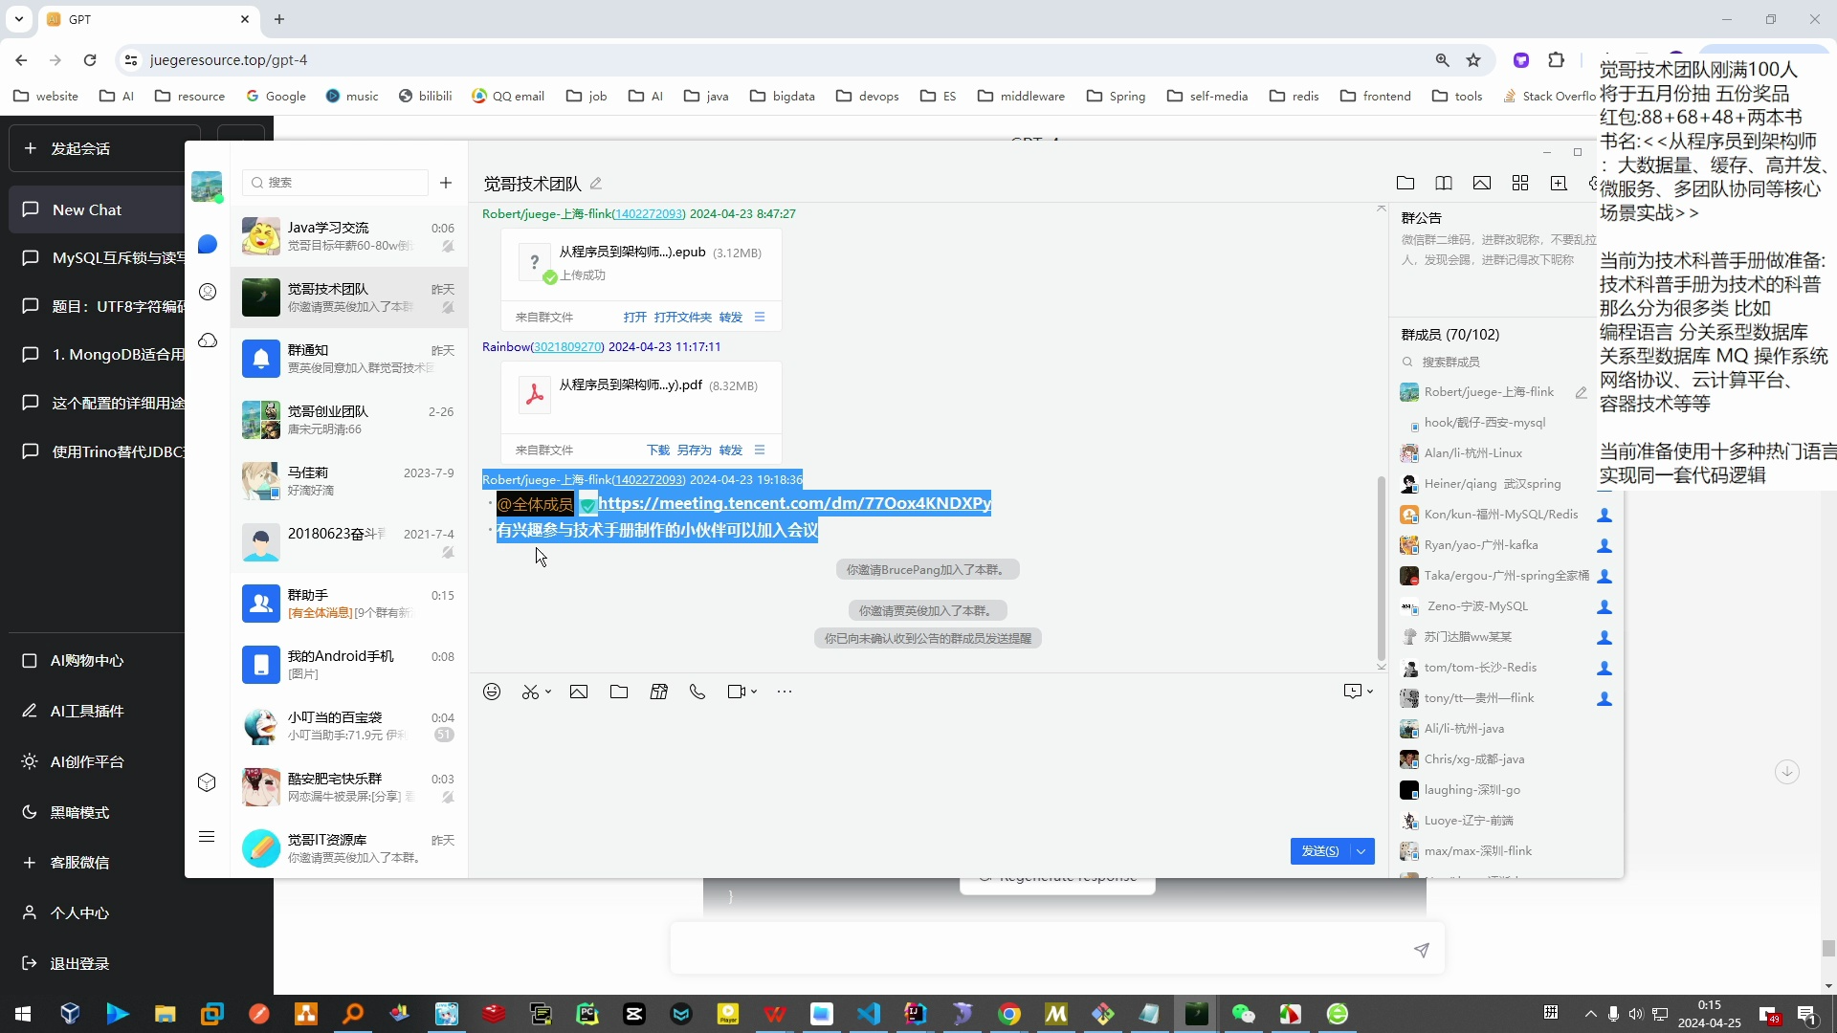Screen dimensions: 1837x1033
Task: Open the more menu on the pdf file card
Action: click(760, 450)
